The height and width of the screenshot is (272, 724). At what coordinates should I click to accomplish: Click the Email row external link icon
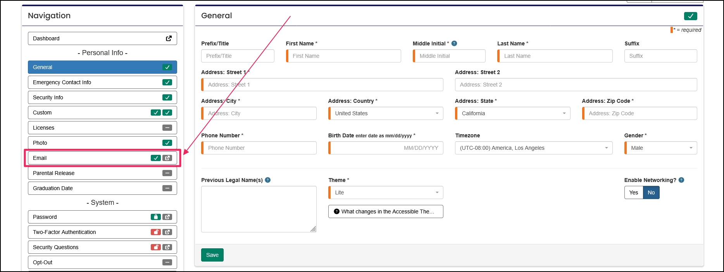pos(167,158)
